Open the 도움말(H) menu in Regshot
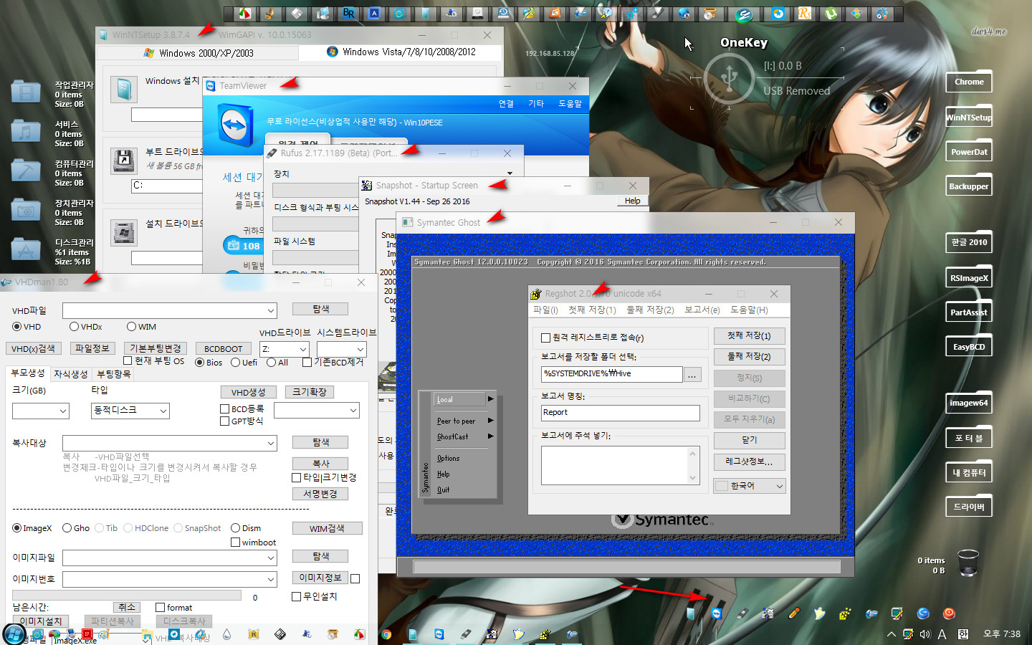This screenshot has height=645, width=1032. [x=749, y=310]
